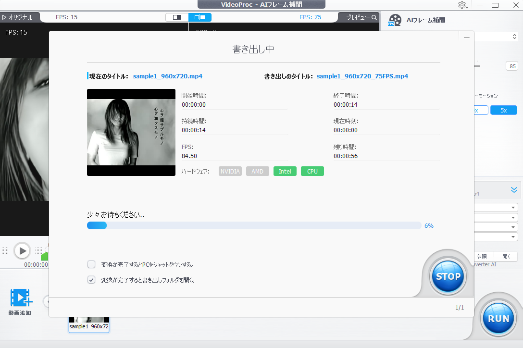
Task: Click the プレビュー magnifier button
Action: pyautogui.click(x=361, y=17)
